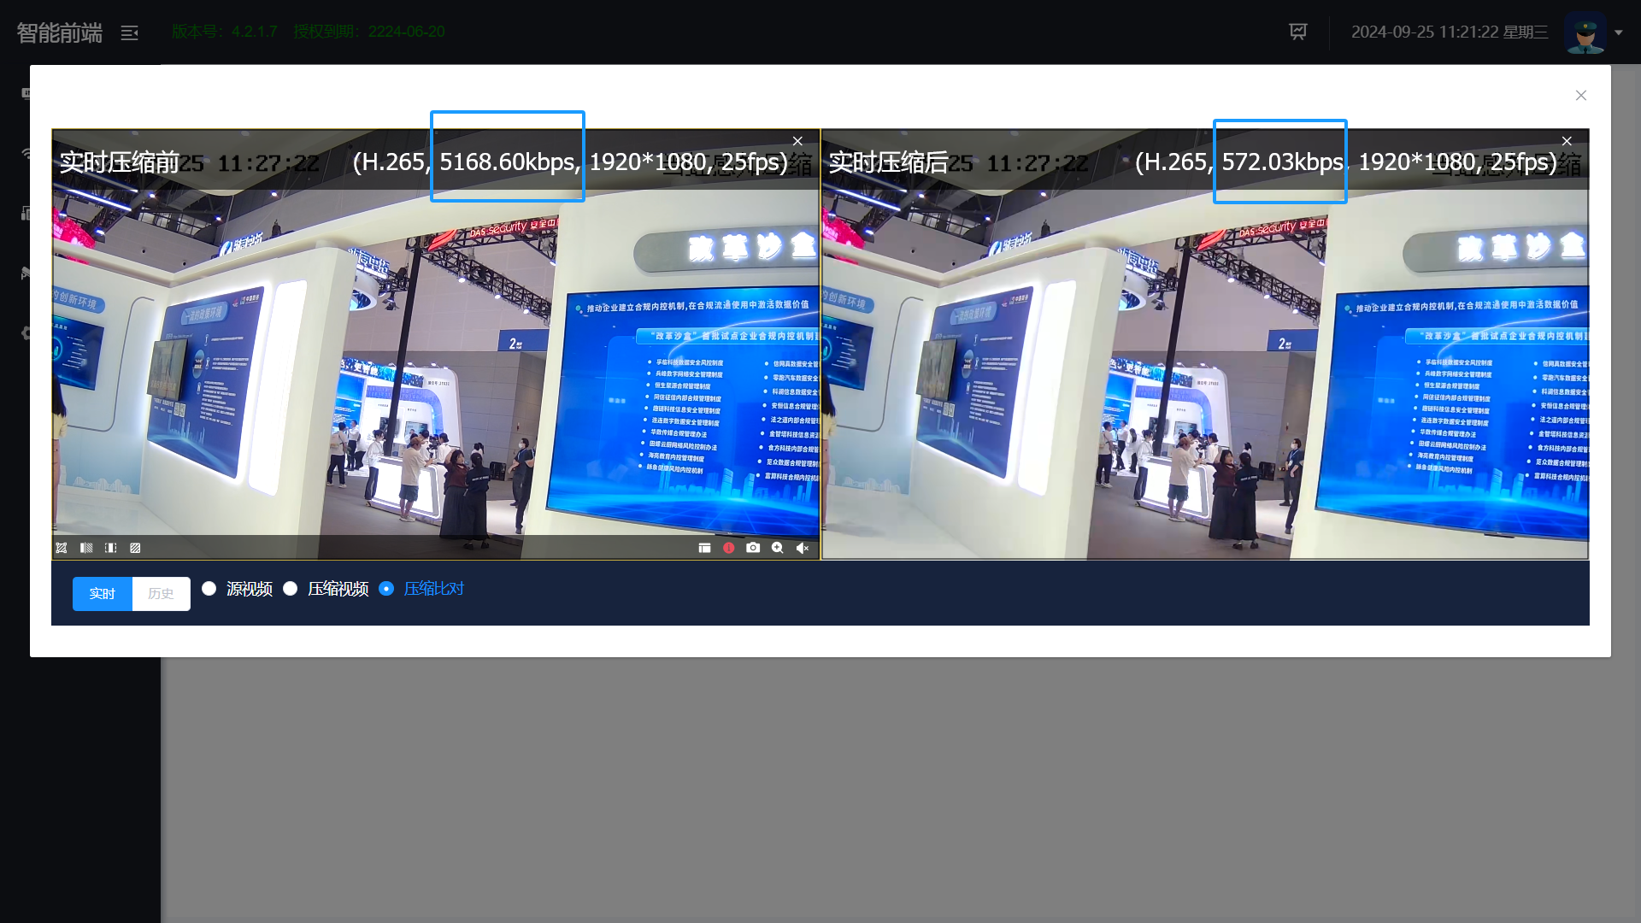Click the presentation screen icon in header

pyautogui.click(x=1297, y=32)
